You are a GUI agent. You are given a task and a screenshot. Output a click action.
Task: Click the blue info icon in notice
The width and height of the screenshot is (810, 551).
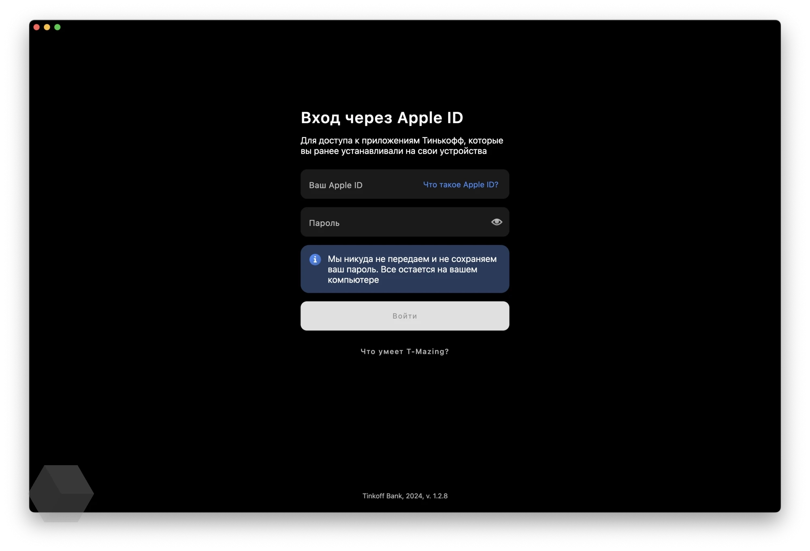315,260
